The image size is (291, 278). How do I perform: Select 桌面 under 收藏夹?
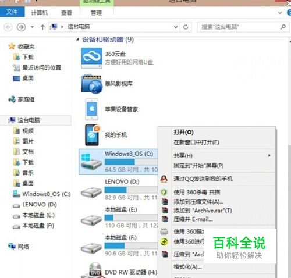[x=28, y=78]
